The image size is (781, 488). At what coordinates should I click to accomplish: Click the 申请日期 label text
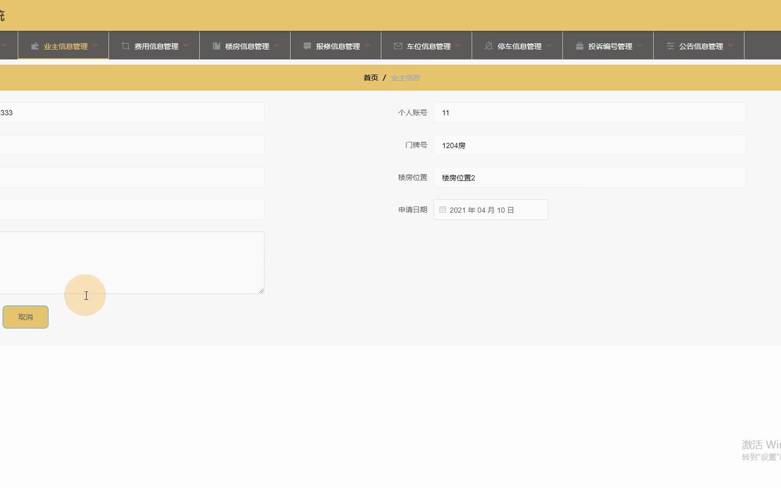click(x=412, y=210)
